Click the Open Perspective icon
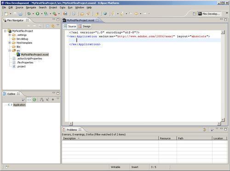This screenshot has height=171, width=230. [194, 14]
